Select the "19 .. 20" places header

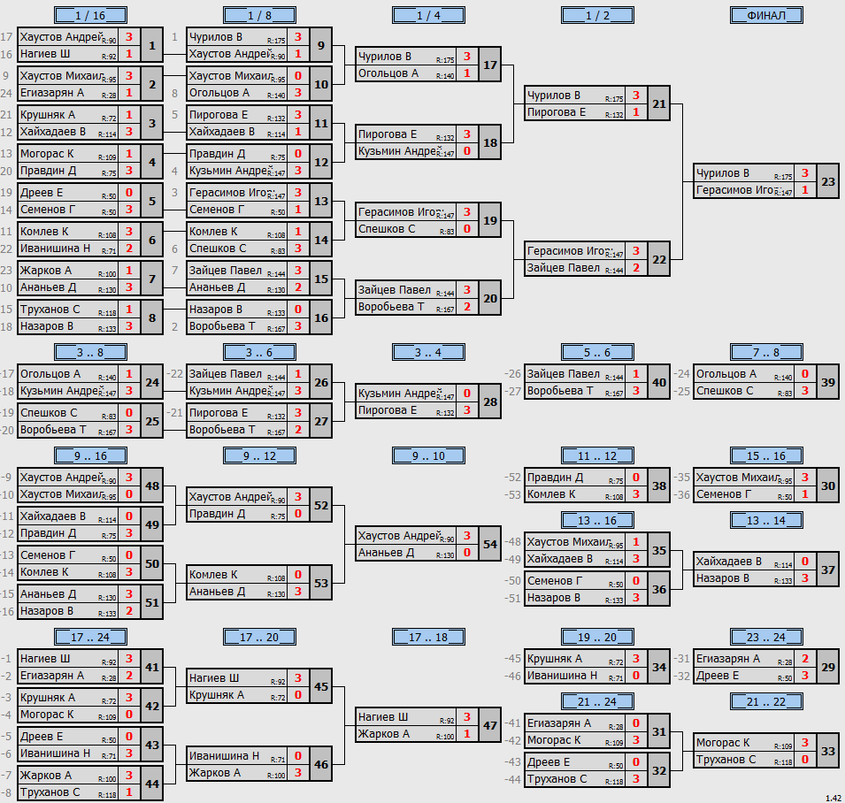point(597,637)
